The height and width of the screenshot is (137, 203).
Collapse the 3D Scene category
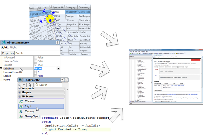pos(20,97)
